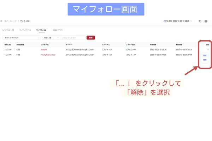Screen dimensions: 212x141
Task: Choose 設定 from the popup menu
Action: pyautogui.click(x=205, y=56)
